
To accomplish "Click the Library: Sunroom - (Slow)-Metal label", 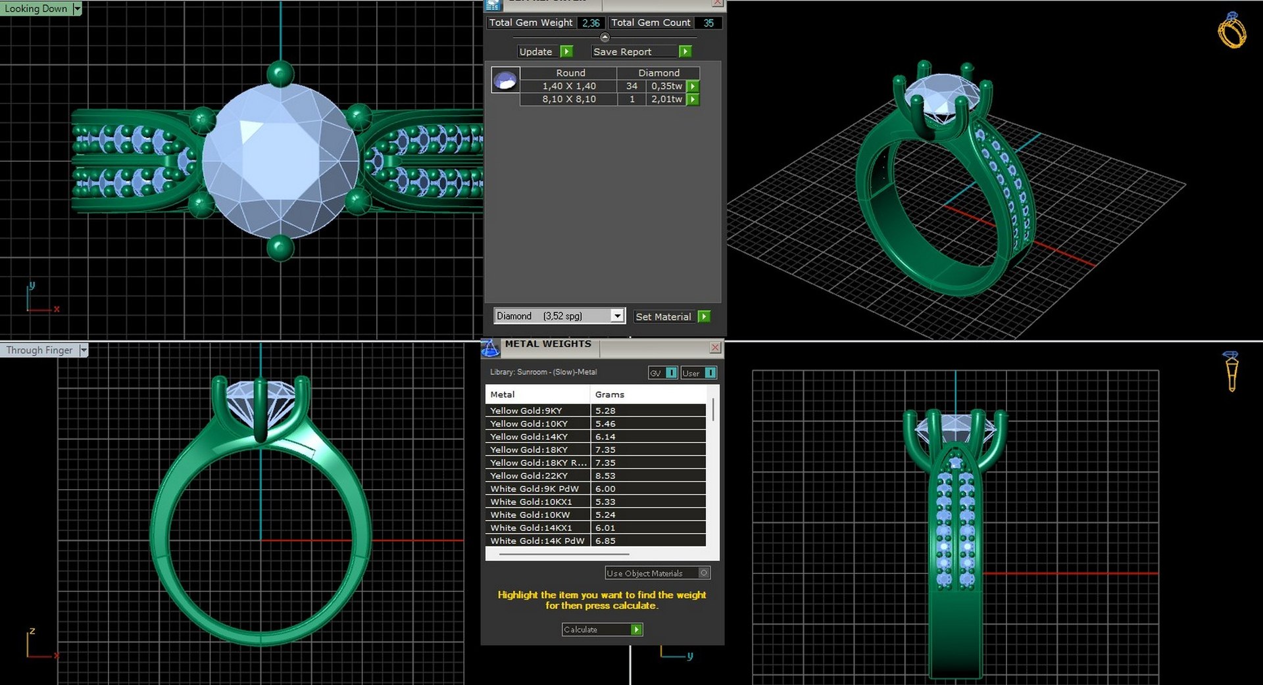I will pyautogui.click(x=543, y=372).
